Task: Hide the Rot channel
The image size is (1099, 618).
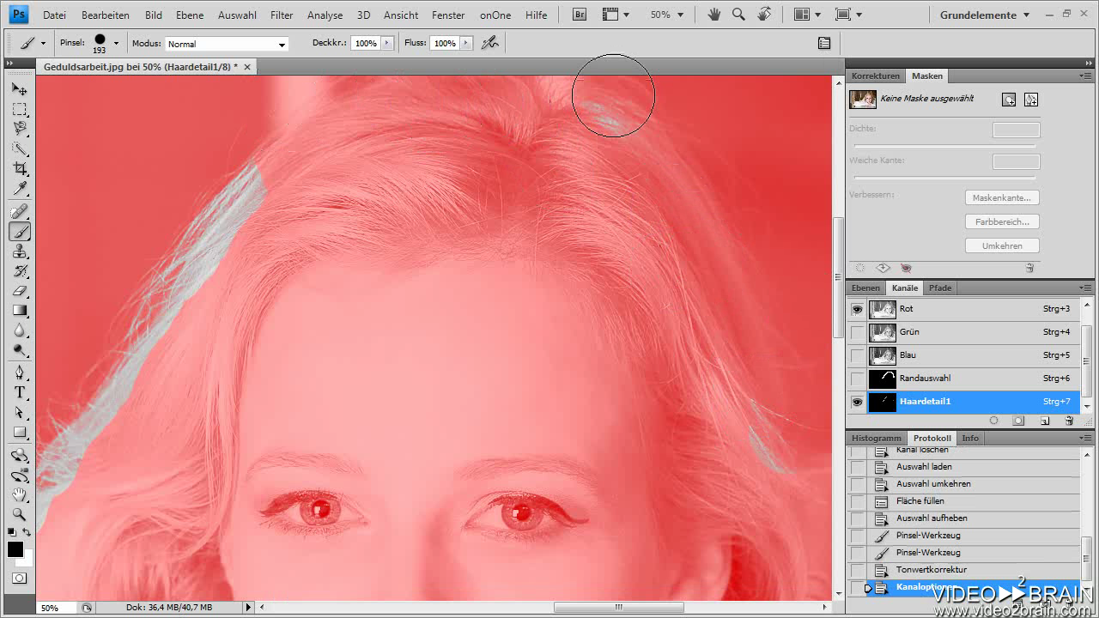Action: pyautogui.click(x=857, y=309)
